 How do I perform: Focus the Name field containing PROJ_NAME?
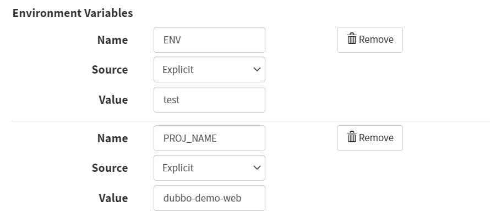pyautogui.click(x=209, y=138)
